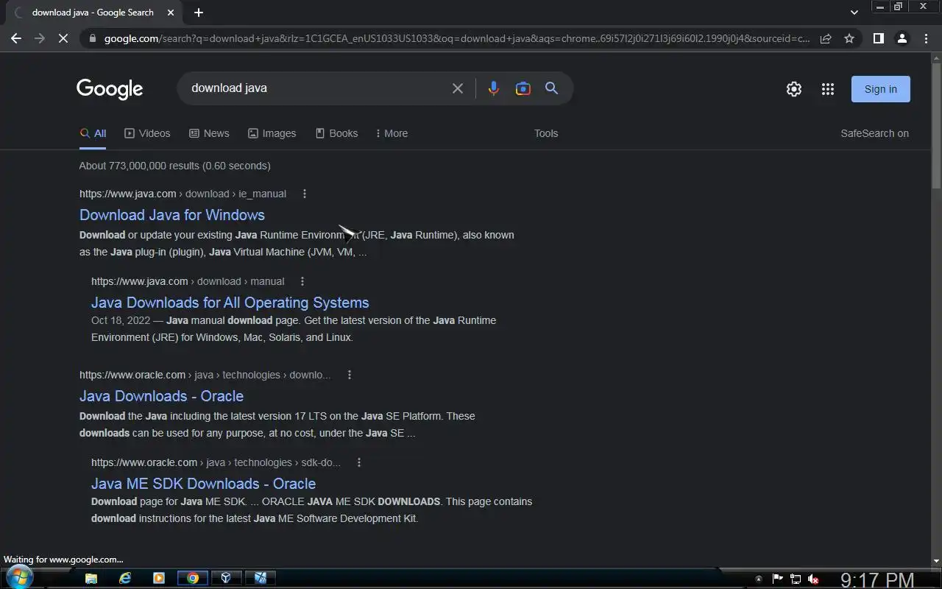Open options for oracle.com sdk-downloads result
Image resolution: width=942 pixels, height=589 pixels.
pyautogui.click(x=358, y=462)
